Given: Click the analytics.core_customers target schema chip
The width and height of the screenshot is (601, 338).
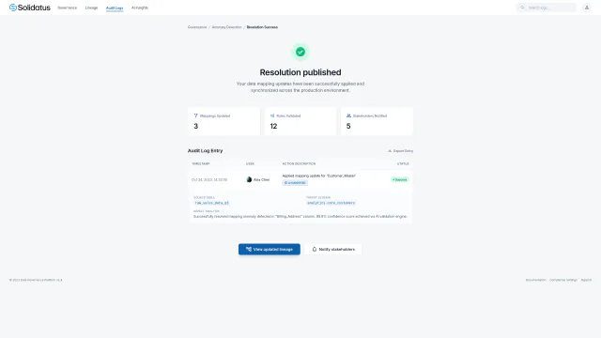Looking at the screenshot, I should (331, 203).
